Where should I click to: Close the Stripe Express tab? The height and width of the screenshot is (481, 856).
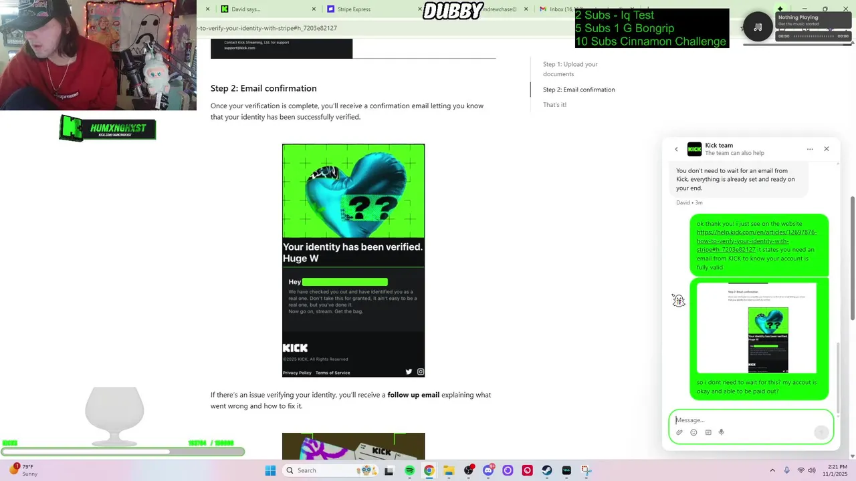tap(420, 9)
